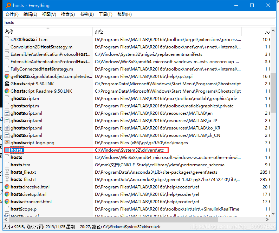The height and width of the screenshot is (233, 279).
Task: Click file icon of FullyConnectedHostStrategy.m
Action: (7, 69)
